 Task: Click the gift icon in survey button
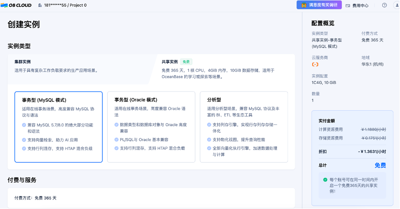[x=303, y=5]
